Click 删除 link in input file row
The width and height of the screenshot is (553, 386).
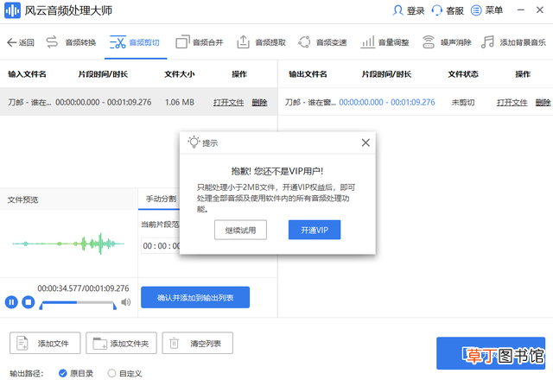coord(259,103)
